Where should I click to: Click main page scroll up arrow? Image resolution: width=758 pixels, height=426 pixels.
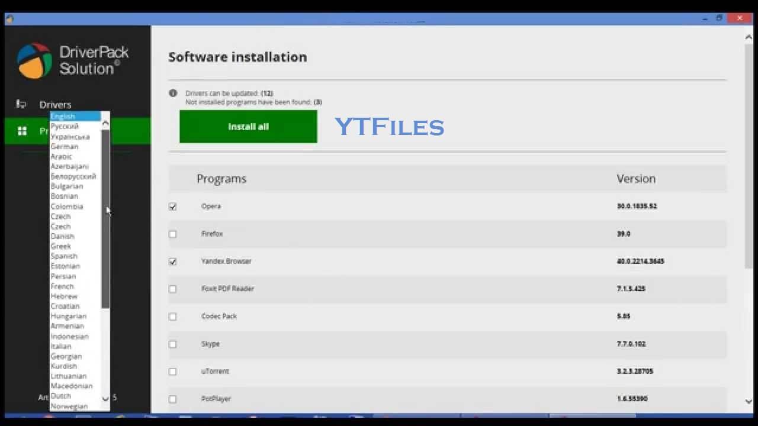click(x=749, y=37)
